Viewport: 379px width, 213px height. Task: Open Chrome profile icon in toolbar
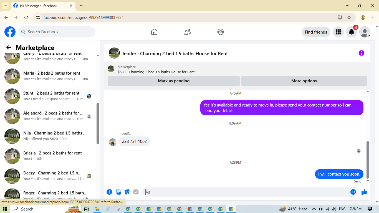coord(363,17)
